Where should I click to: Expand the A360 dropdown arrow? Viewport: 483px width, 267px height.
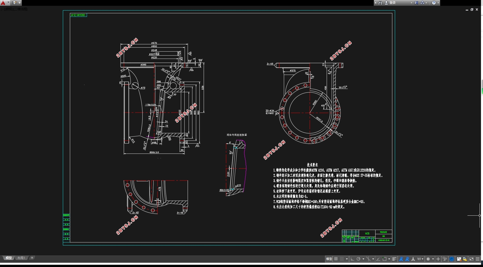tap(426, 3)
